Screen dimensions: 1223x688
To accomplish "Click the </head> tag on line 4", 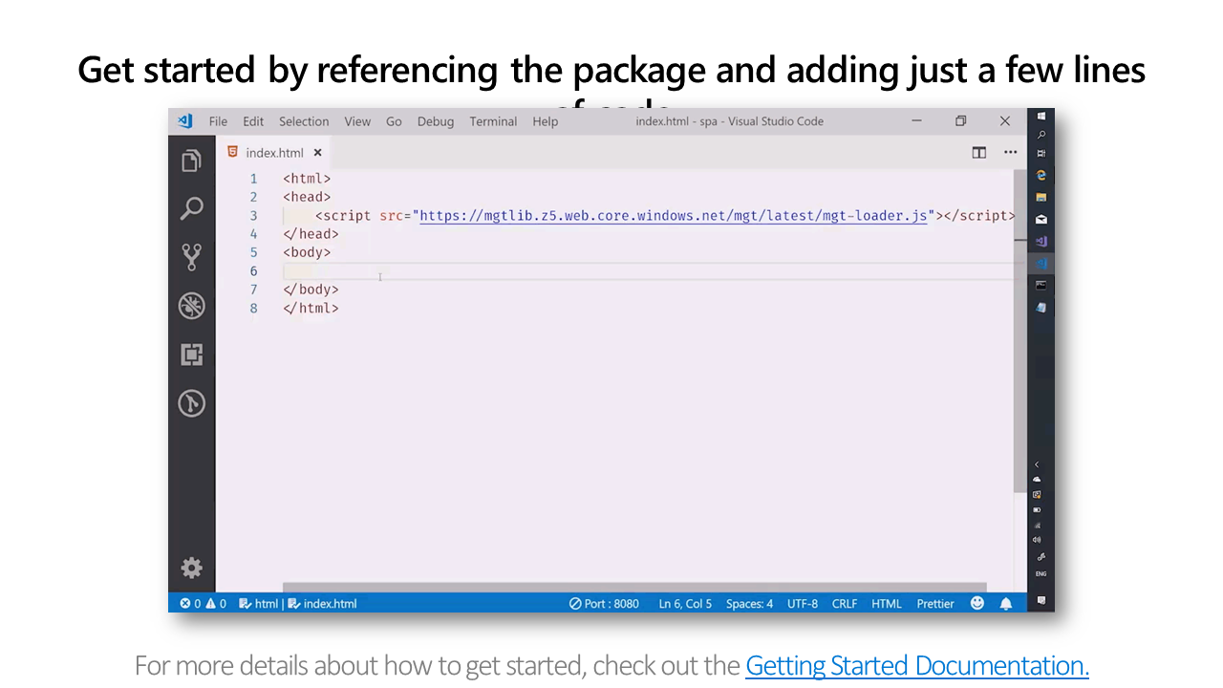I will point(311,234).
